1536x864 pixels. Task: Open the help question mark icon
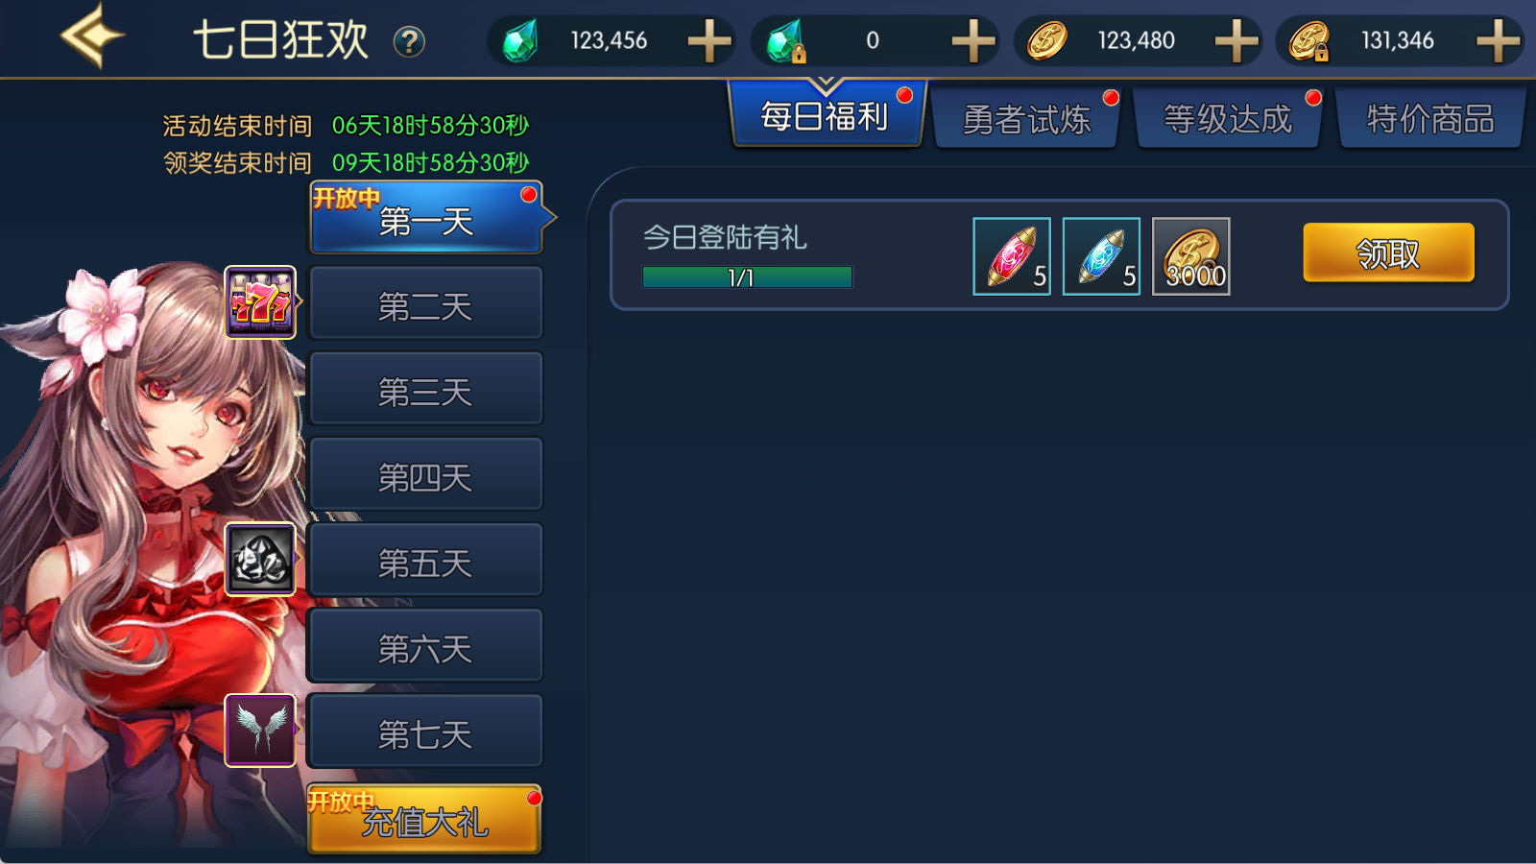[x=409, y=41]
